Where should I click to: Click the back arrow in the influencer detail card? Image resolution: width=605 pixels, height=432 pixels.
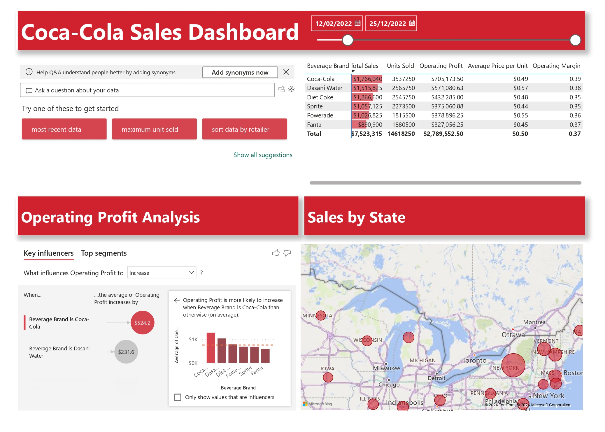(176, 300)
